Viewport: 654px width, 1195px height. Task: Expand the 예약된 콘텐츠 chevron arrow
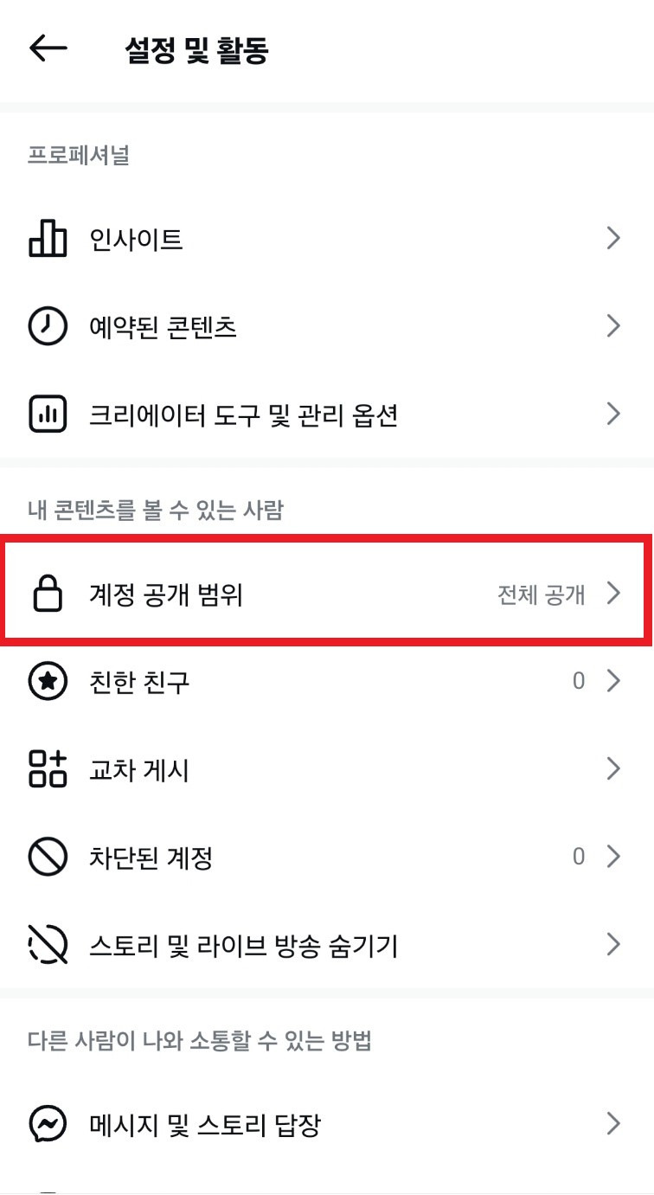[x=613, y=326]
